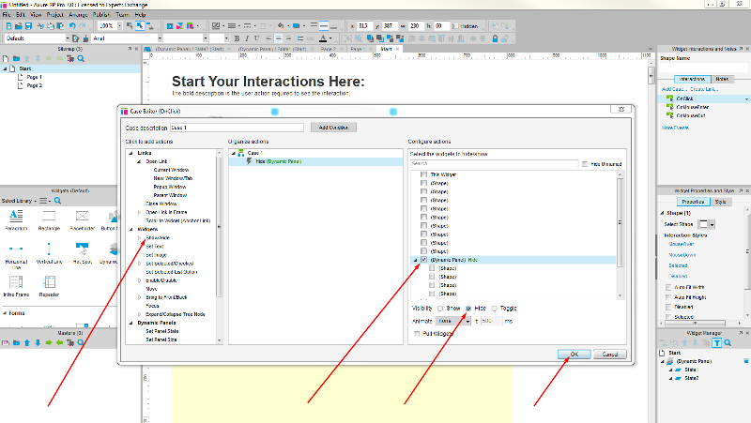The image size is (751, 423).
Task: Click the 'Add Case...' link
Action: click(673, 89)
